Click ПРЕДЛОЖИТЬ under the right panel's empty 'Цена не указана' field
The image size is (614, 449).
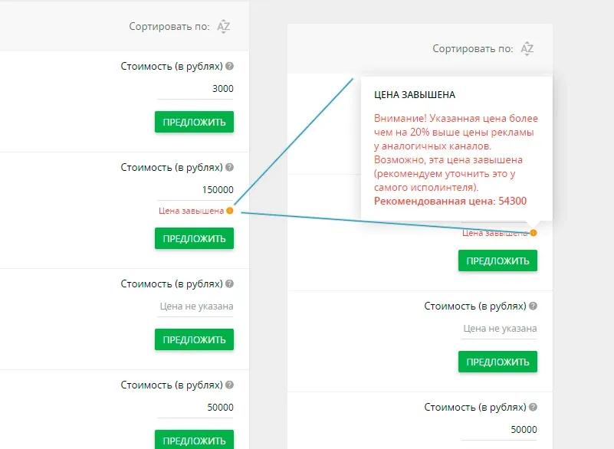pyautogui.click(x=497, y=362)
